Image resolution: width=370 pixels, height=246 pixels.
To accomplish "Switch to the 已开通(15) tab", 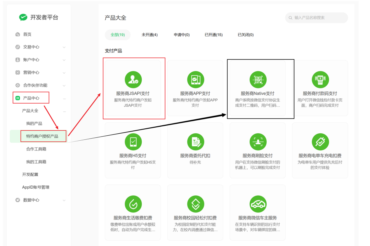I will click(213, 35).
